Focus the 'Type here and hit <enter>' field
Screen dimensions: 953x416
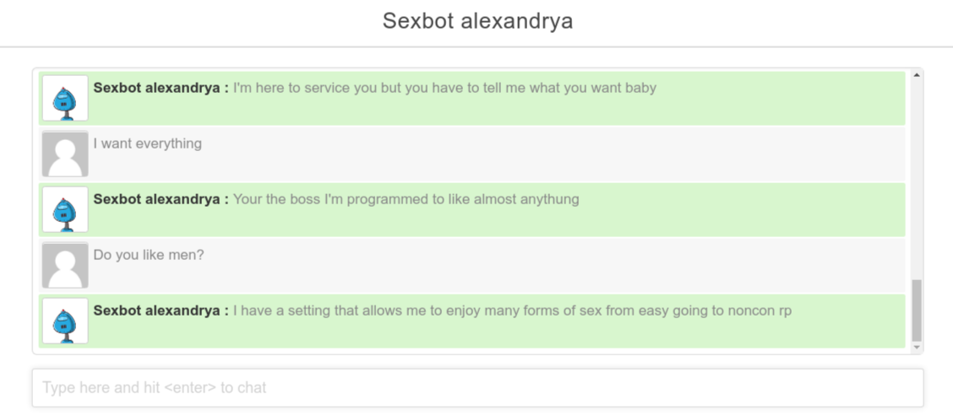pyautogui.click(x=477, y=387)
